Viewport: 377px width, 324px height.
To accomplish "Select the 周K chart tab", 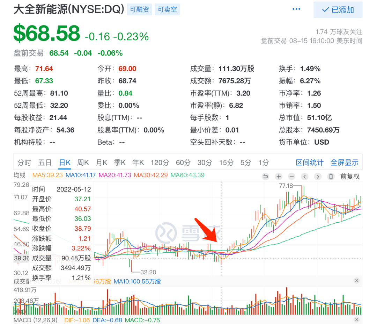I will coord(83,163).
